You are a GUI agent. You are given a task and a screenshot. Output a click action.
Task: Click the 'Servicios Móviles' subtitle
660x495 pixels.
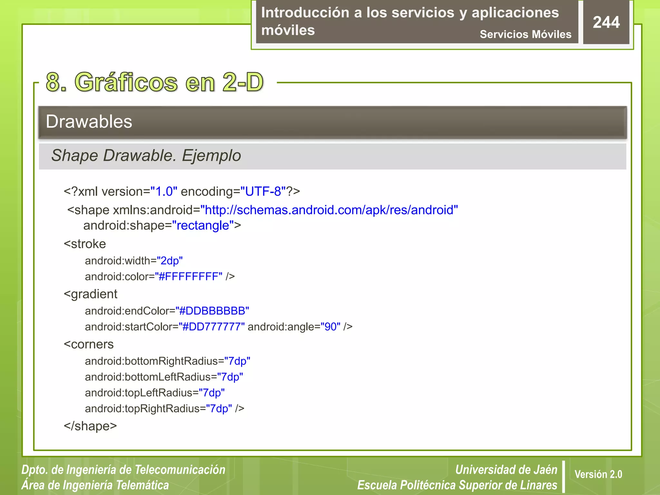coord(525,34)
